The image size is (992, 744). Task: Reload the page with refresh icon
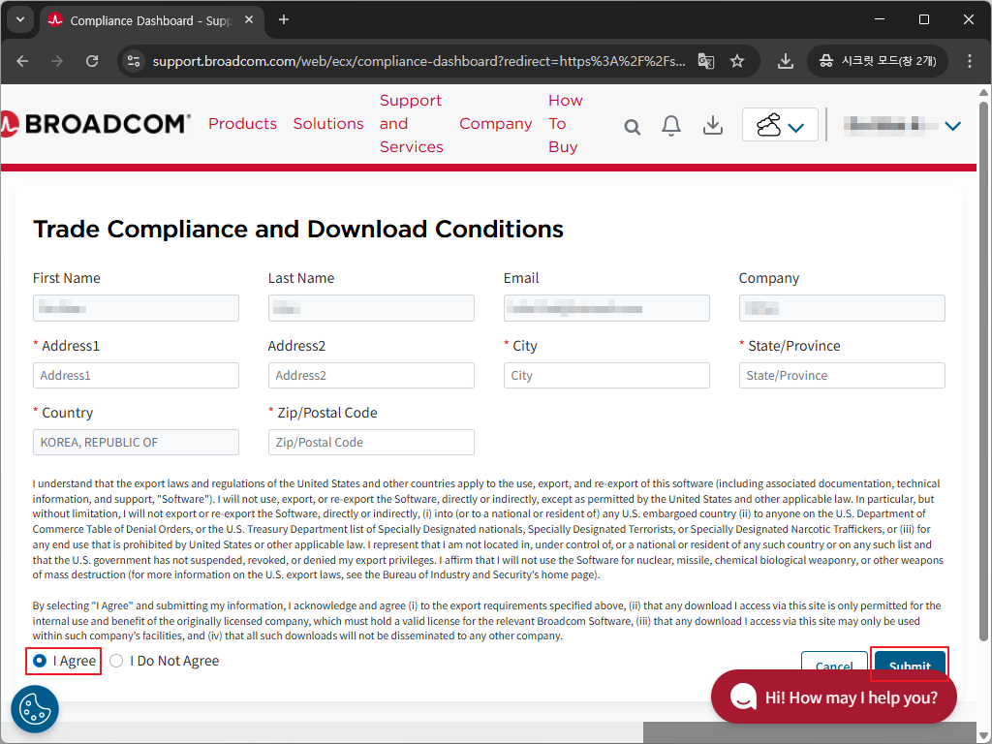(x=92, y=61)
